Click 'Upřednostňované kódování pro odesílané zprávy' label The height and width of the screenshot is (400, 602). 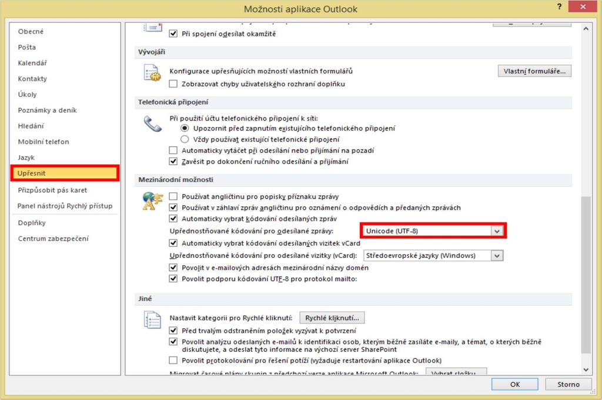click(252, 231)
